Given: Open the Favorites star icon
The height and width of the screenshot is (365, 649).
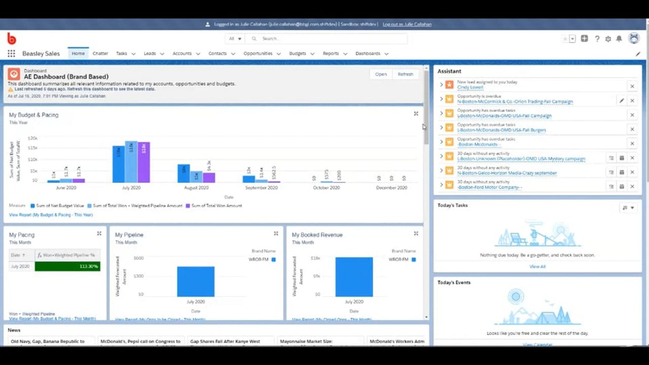Looking at the screenshot, I should (565, 39).
